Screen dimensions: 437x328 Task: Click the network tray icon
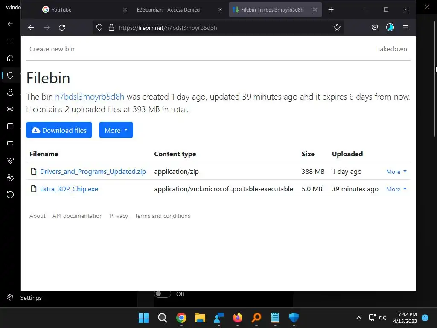[x=372, y=318]
